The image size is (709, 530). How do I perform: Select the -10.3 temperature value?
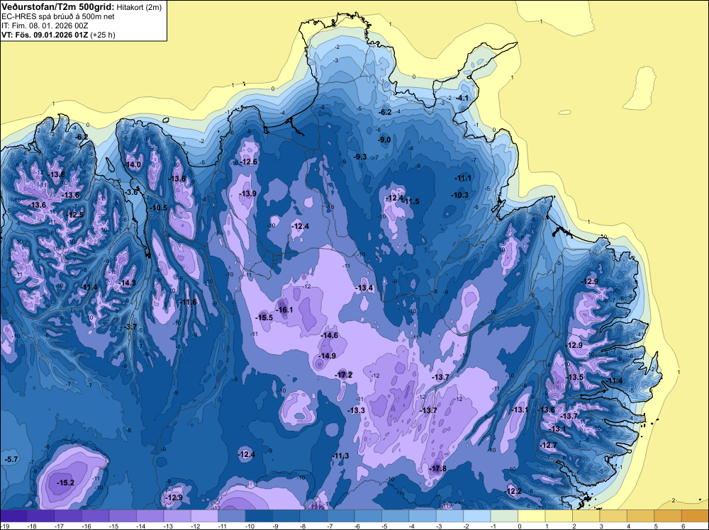coord(460,195)
